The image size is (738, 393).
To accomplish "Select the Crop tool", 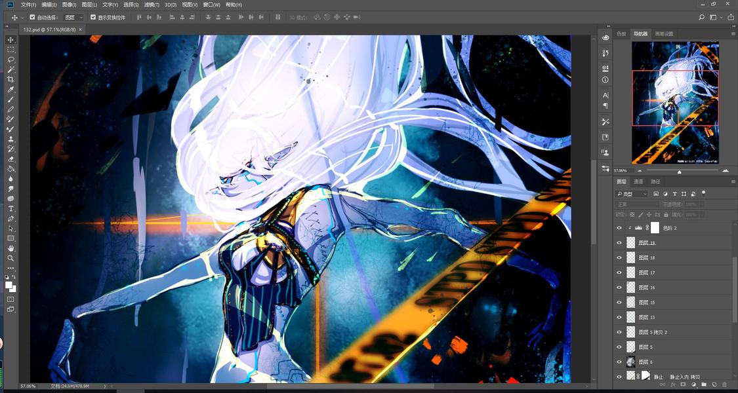I will (11, 79).
